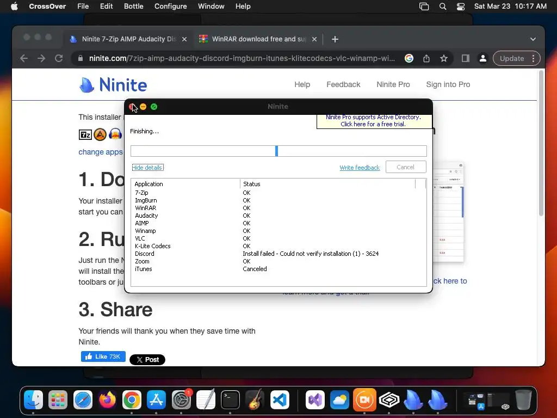Open the Feedback page link

[343, 84]
